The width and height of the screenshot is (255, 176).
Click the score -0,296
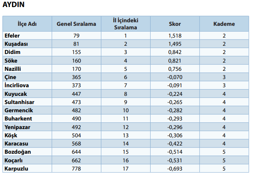[x=175, y=127]
